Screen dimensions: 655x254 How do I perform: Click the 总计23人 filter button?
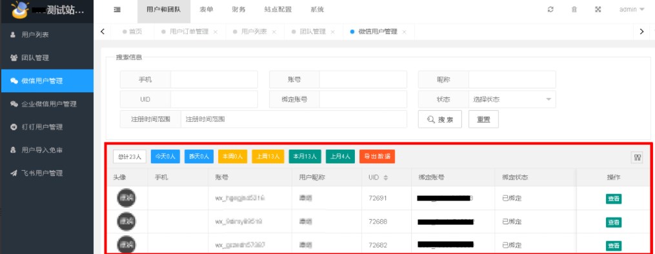point(130,157)
